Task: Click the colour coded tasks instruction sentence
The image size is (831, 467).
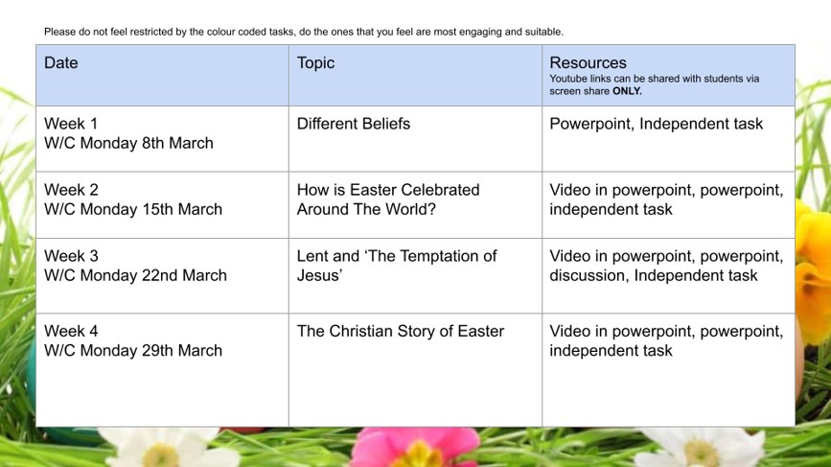Action: [304, 32]
